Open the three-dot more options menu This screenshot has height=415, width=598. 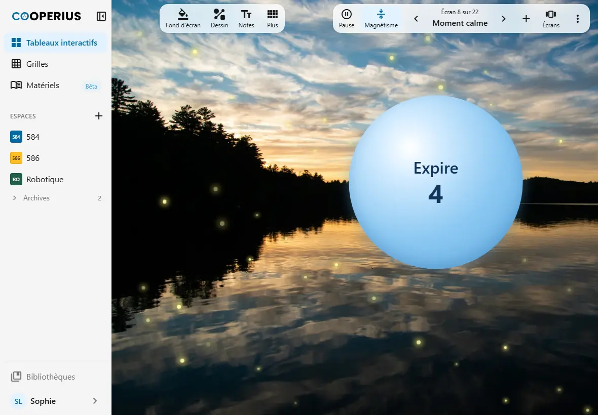(x=577, y=19)
